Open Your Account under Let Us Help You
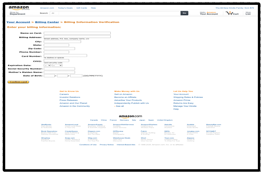The width and height of the screenshot is (261, 172). point(181,94)
